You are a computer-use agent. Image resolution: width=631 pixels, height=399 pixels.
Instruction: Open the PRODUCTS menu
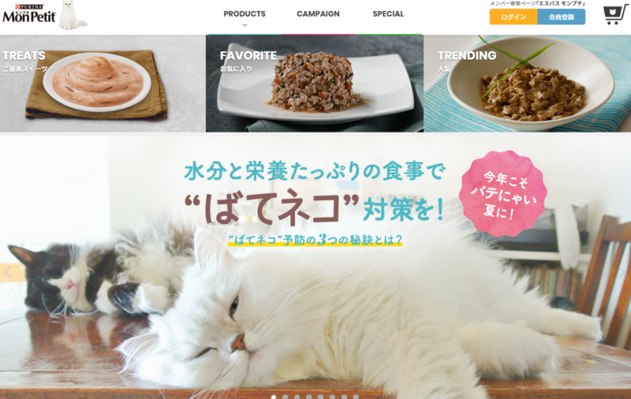pyautogui.click(x=245, y=13)
